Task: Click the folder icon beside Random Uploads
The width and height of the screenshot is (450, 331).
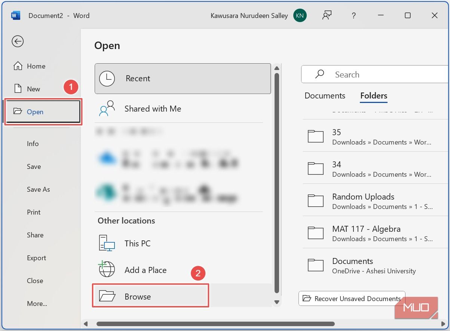Action: [x=315, y=201]
